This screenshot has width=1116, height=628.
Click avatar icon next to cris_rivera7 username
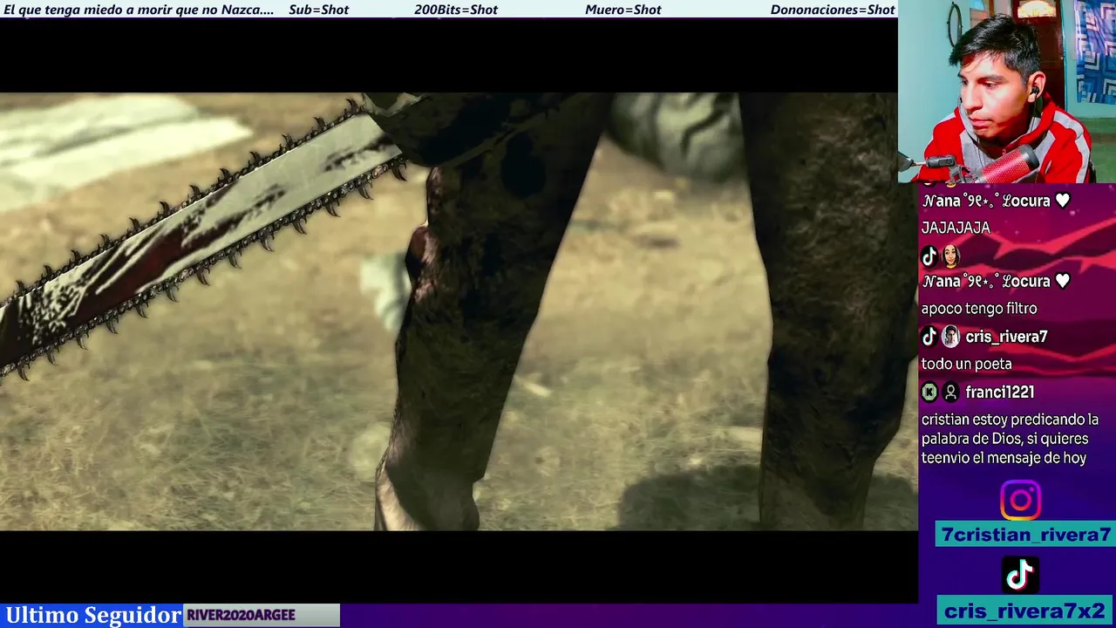tap(949, 337)
